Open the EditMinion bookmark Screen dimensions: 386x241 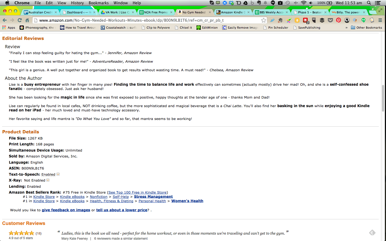[207, 28]
